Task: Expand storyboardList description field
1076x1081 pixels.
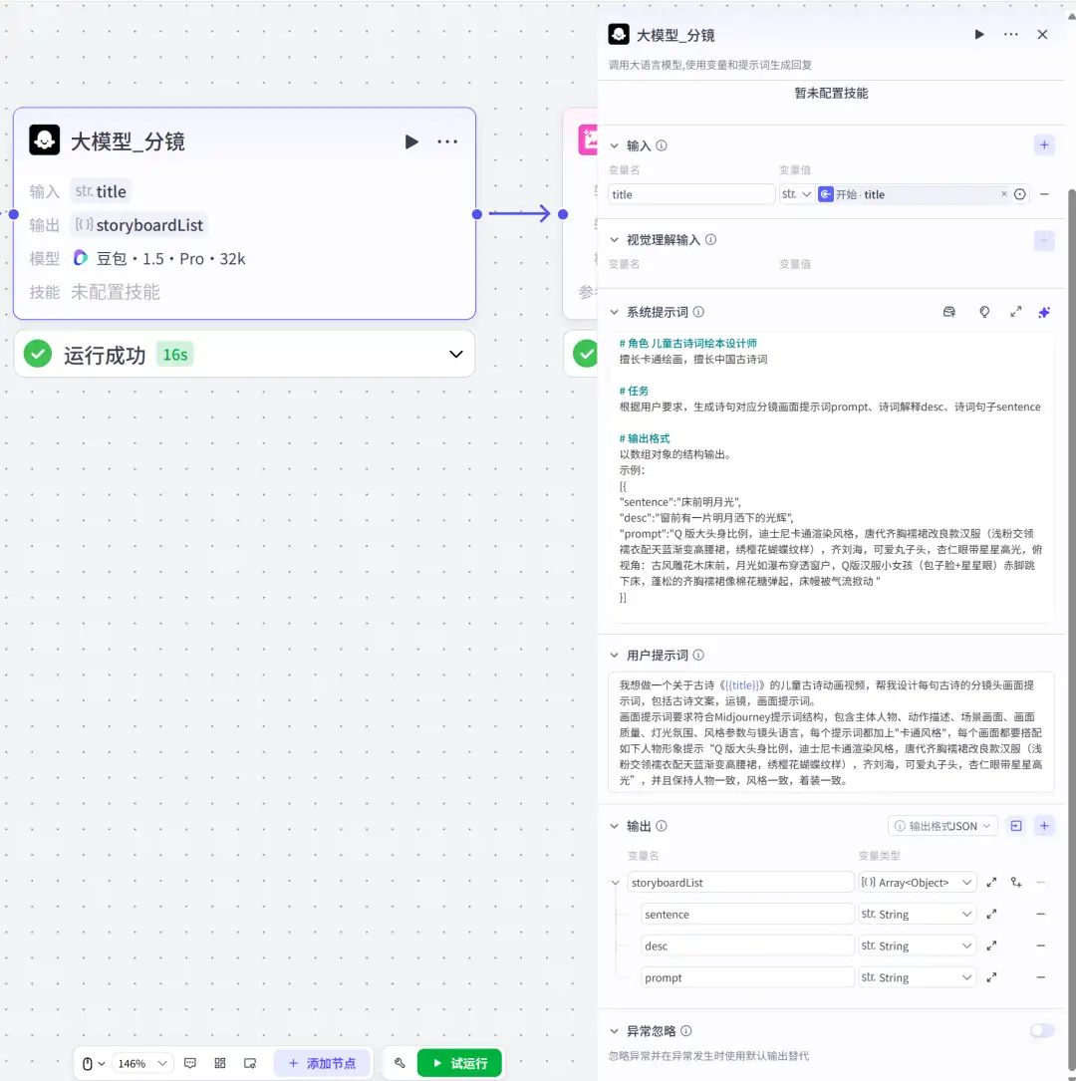Action: (991, 883)
